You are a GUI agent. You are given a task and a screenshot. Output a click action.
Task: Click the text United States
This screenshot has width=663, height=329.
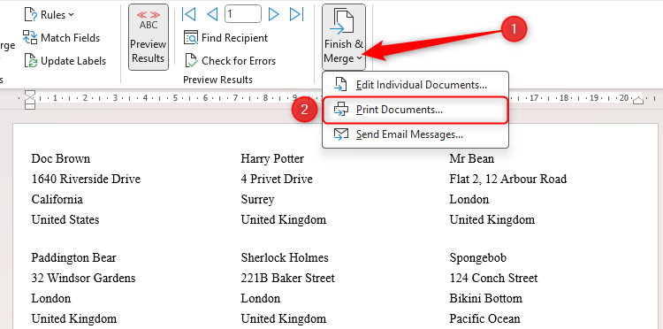(65, 219)
